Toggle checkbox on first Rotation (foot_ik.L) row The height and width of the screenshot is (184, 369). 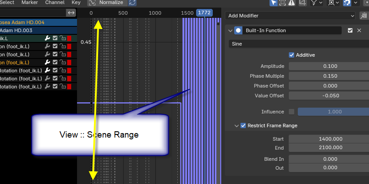[55, 70]
